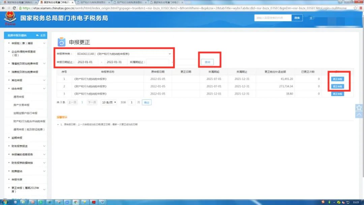Open 消费税及附加税费申报 in sidebar

click(x=25, y=72)
